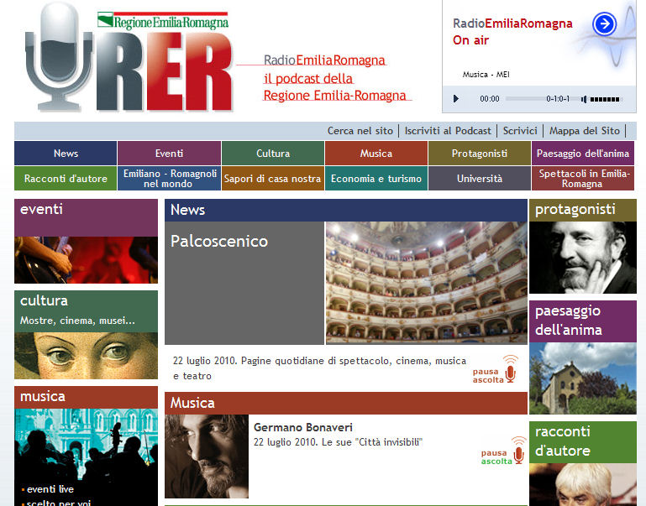Click the country church landscape photo

click(x=582, y=378)
